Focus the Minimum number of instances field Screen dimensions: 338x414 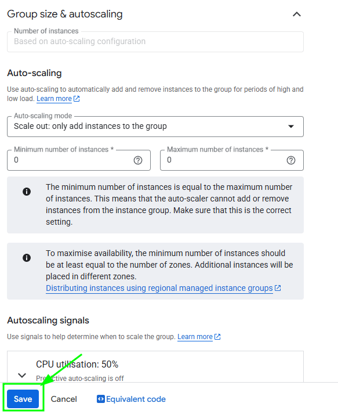[x=79, y=160]
